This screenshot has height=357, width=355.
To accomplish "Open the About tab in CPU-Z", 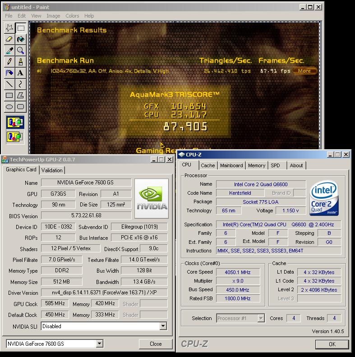I will click(296, 165).
